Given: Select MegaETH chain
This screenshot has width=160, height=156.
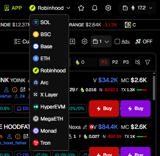Looking at the screenshot, I should pyautogui.click(x=49, y=119).
